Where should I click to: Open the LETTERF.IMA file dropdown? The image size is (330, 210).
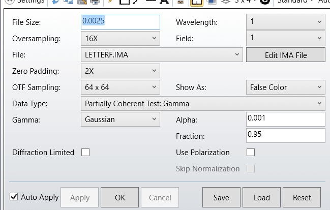click(x=162, y=55)
